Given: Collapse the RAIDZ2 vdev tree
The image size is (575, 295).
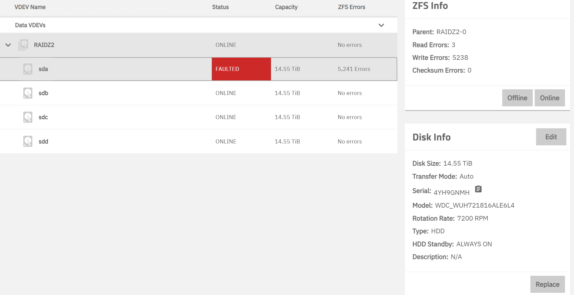Looking at the screenshot, I should tap(8, 45).
